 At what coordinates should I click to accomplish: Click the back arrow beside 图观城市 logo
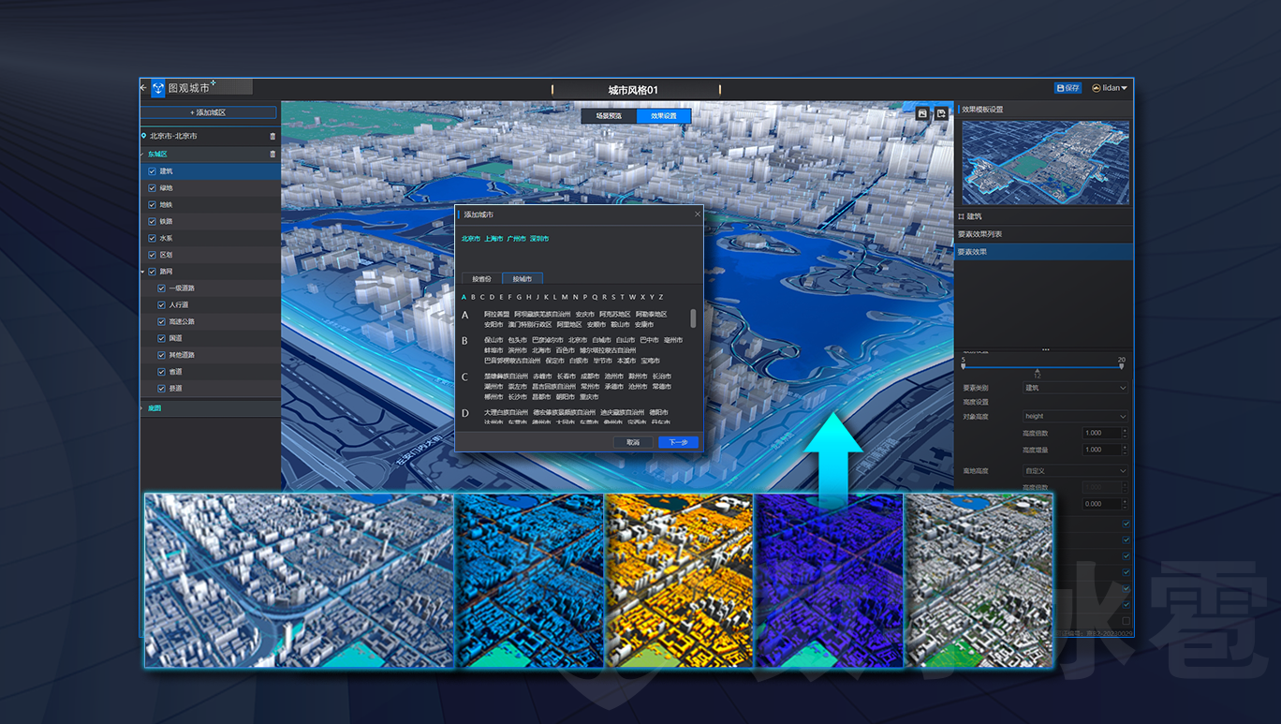pyautogui.click(x=144, y=87)
